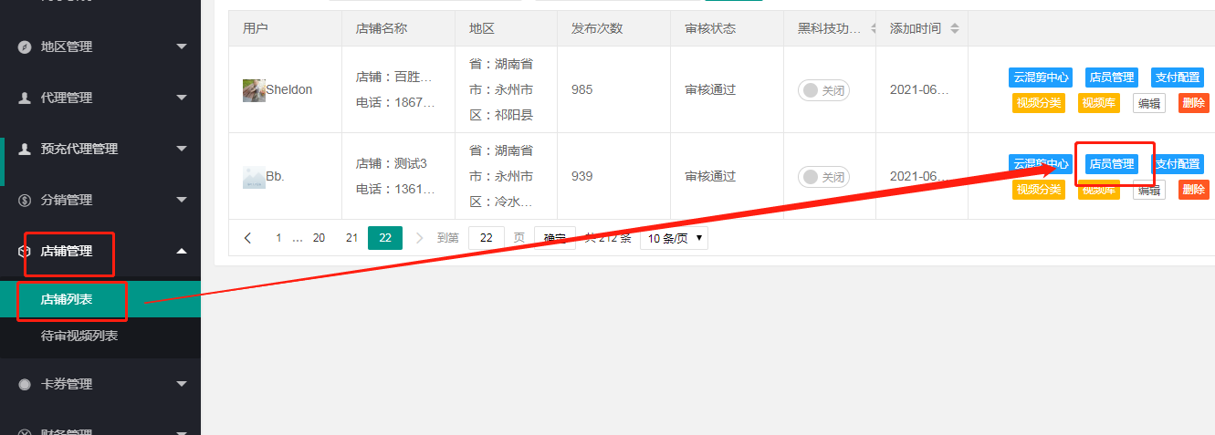This screenshot has width=1215, height=435.
Task: Expand the 预充代理管理 menu arrow
Action: 182,149
